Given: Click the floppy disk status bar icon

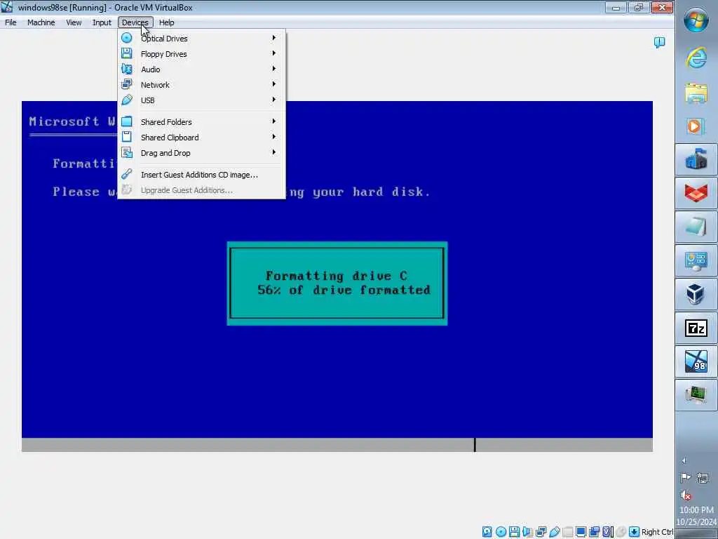Looking at the screenshot, I should click(x=514, y=532).
